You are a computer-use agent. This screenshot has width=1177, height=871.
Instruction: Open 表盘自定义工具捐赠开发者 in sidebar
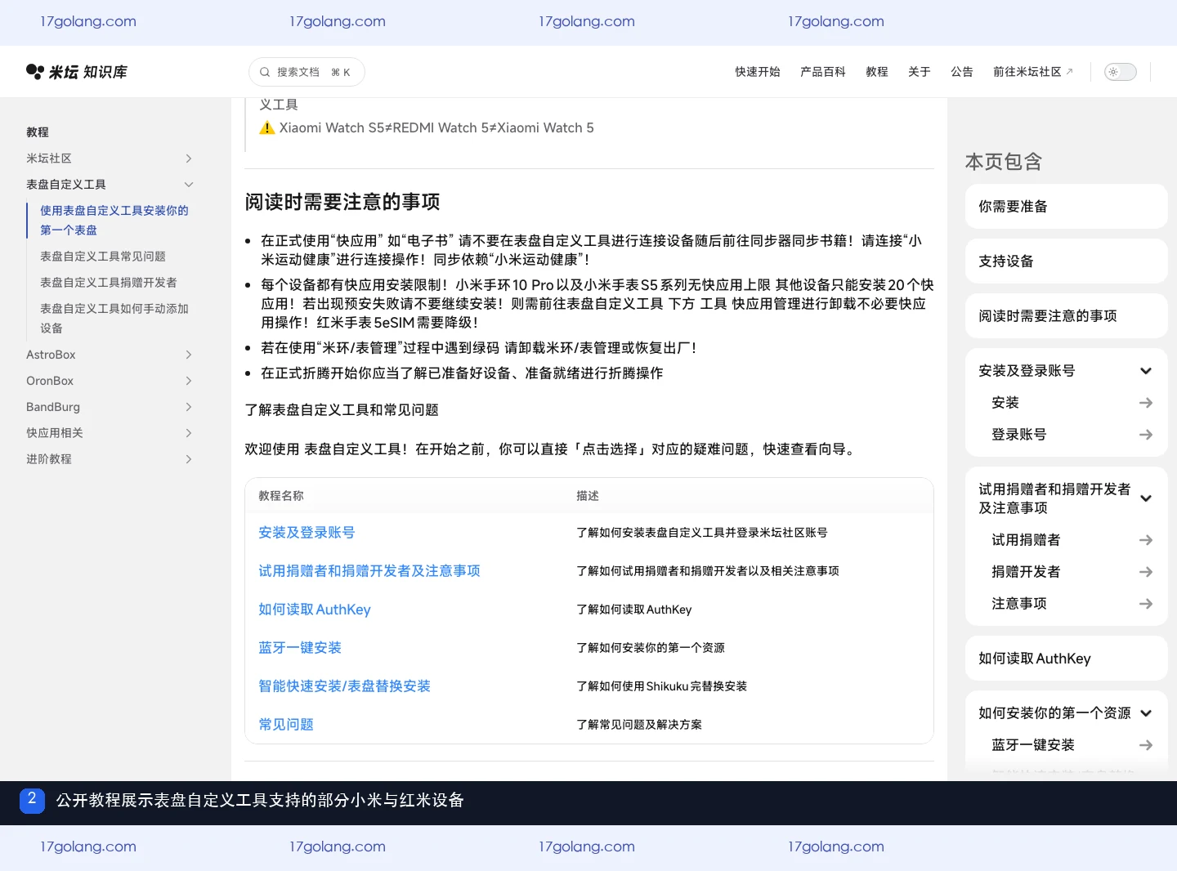[x=109, y=283]
